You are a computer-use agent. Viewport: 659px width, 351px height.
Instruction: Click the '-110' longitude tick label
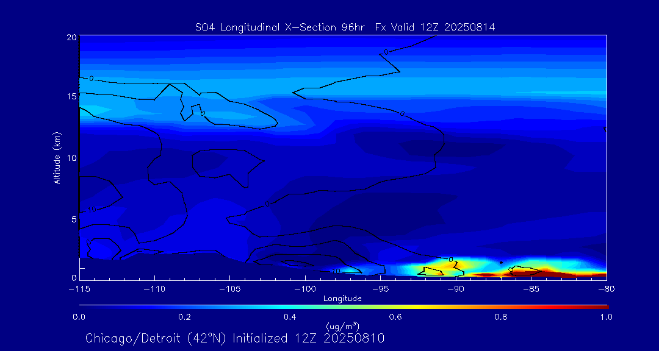[x=154, y=289]
